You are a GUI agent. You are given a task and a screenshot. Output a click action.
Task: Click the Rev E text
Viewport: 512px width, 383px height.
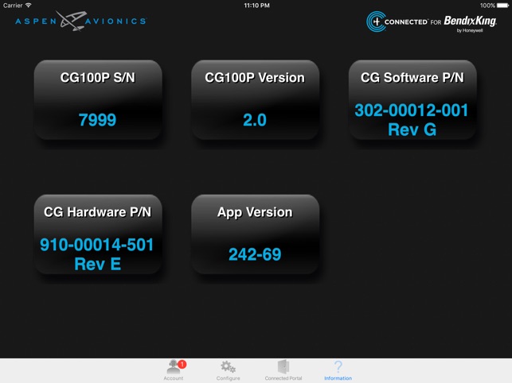pos(98,264)
